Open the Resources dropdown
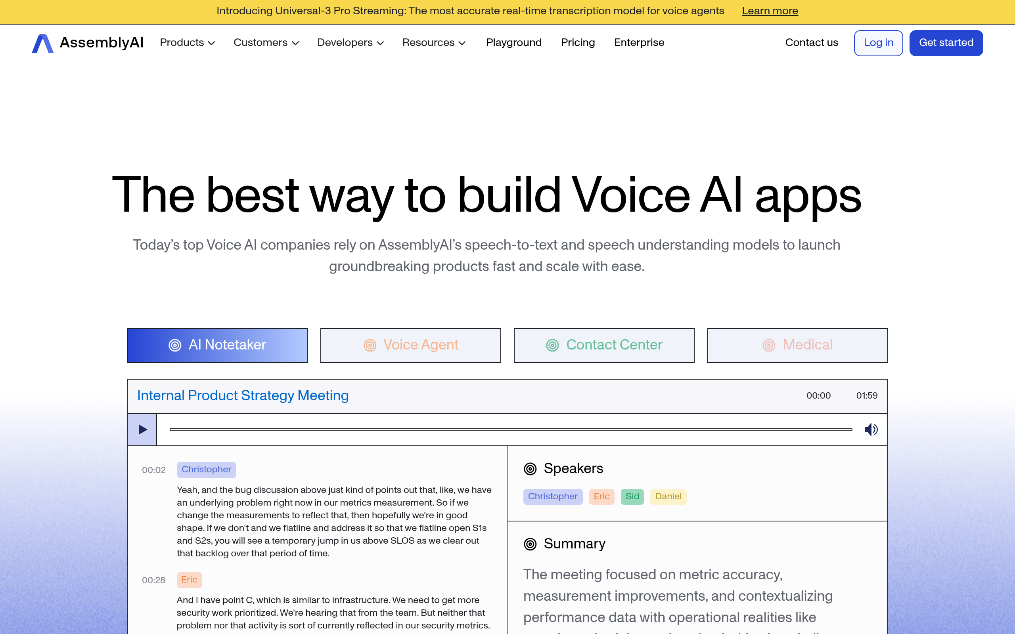1015x634 pixels. point(434,42)
